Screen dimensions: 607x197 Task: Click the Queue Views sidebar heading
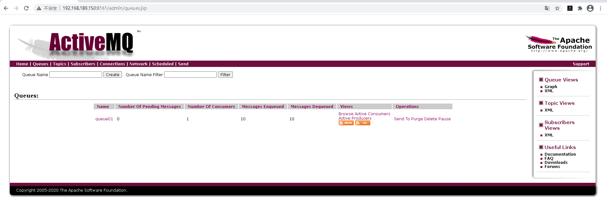pos(561,80)
